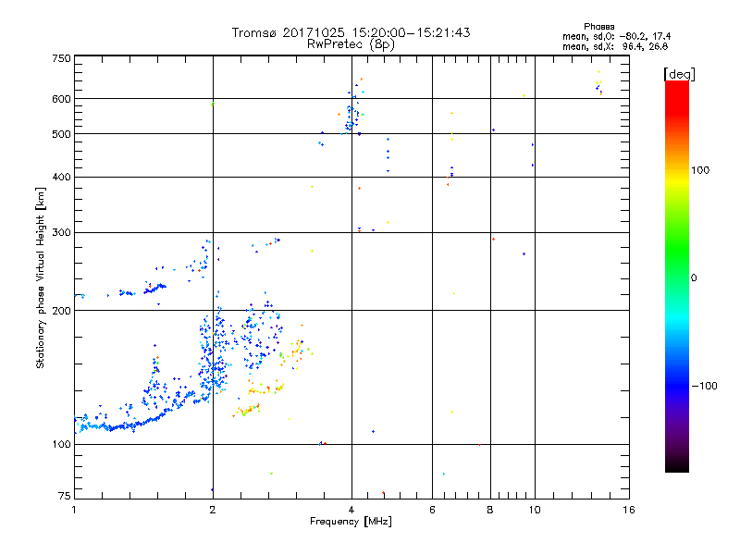Click the '100' colorbar tick label
Image resolution: width=740 pixels, height=555 pixels.
pos(700,170)
